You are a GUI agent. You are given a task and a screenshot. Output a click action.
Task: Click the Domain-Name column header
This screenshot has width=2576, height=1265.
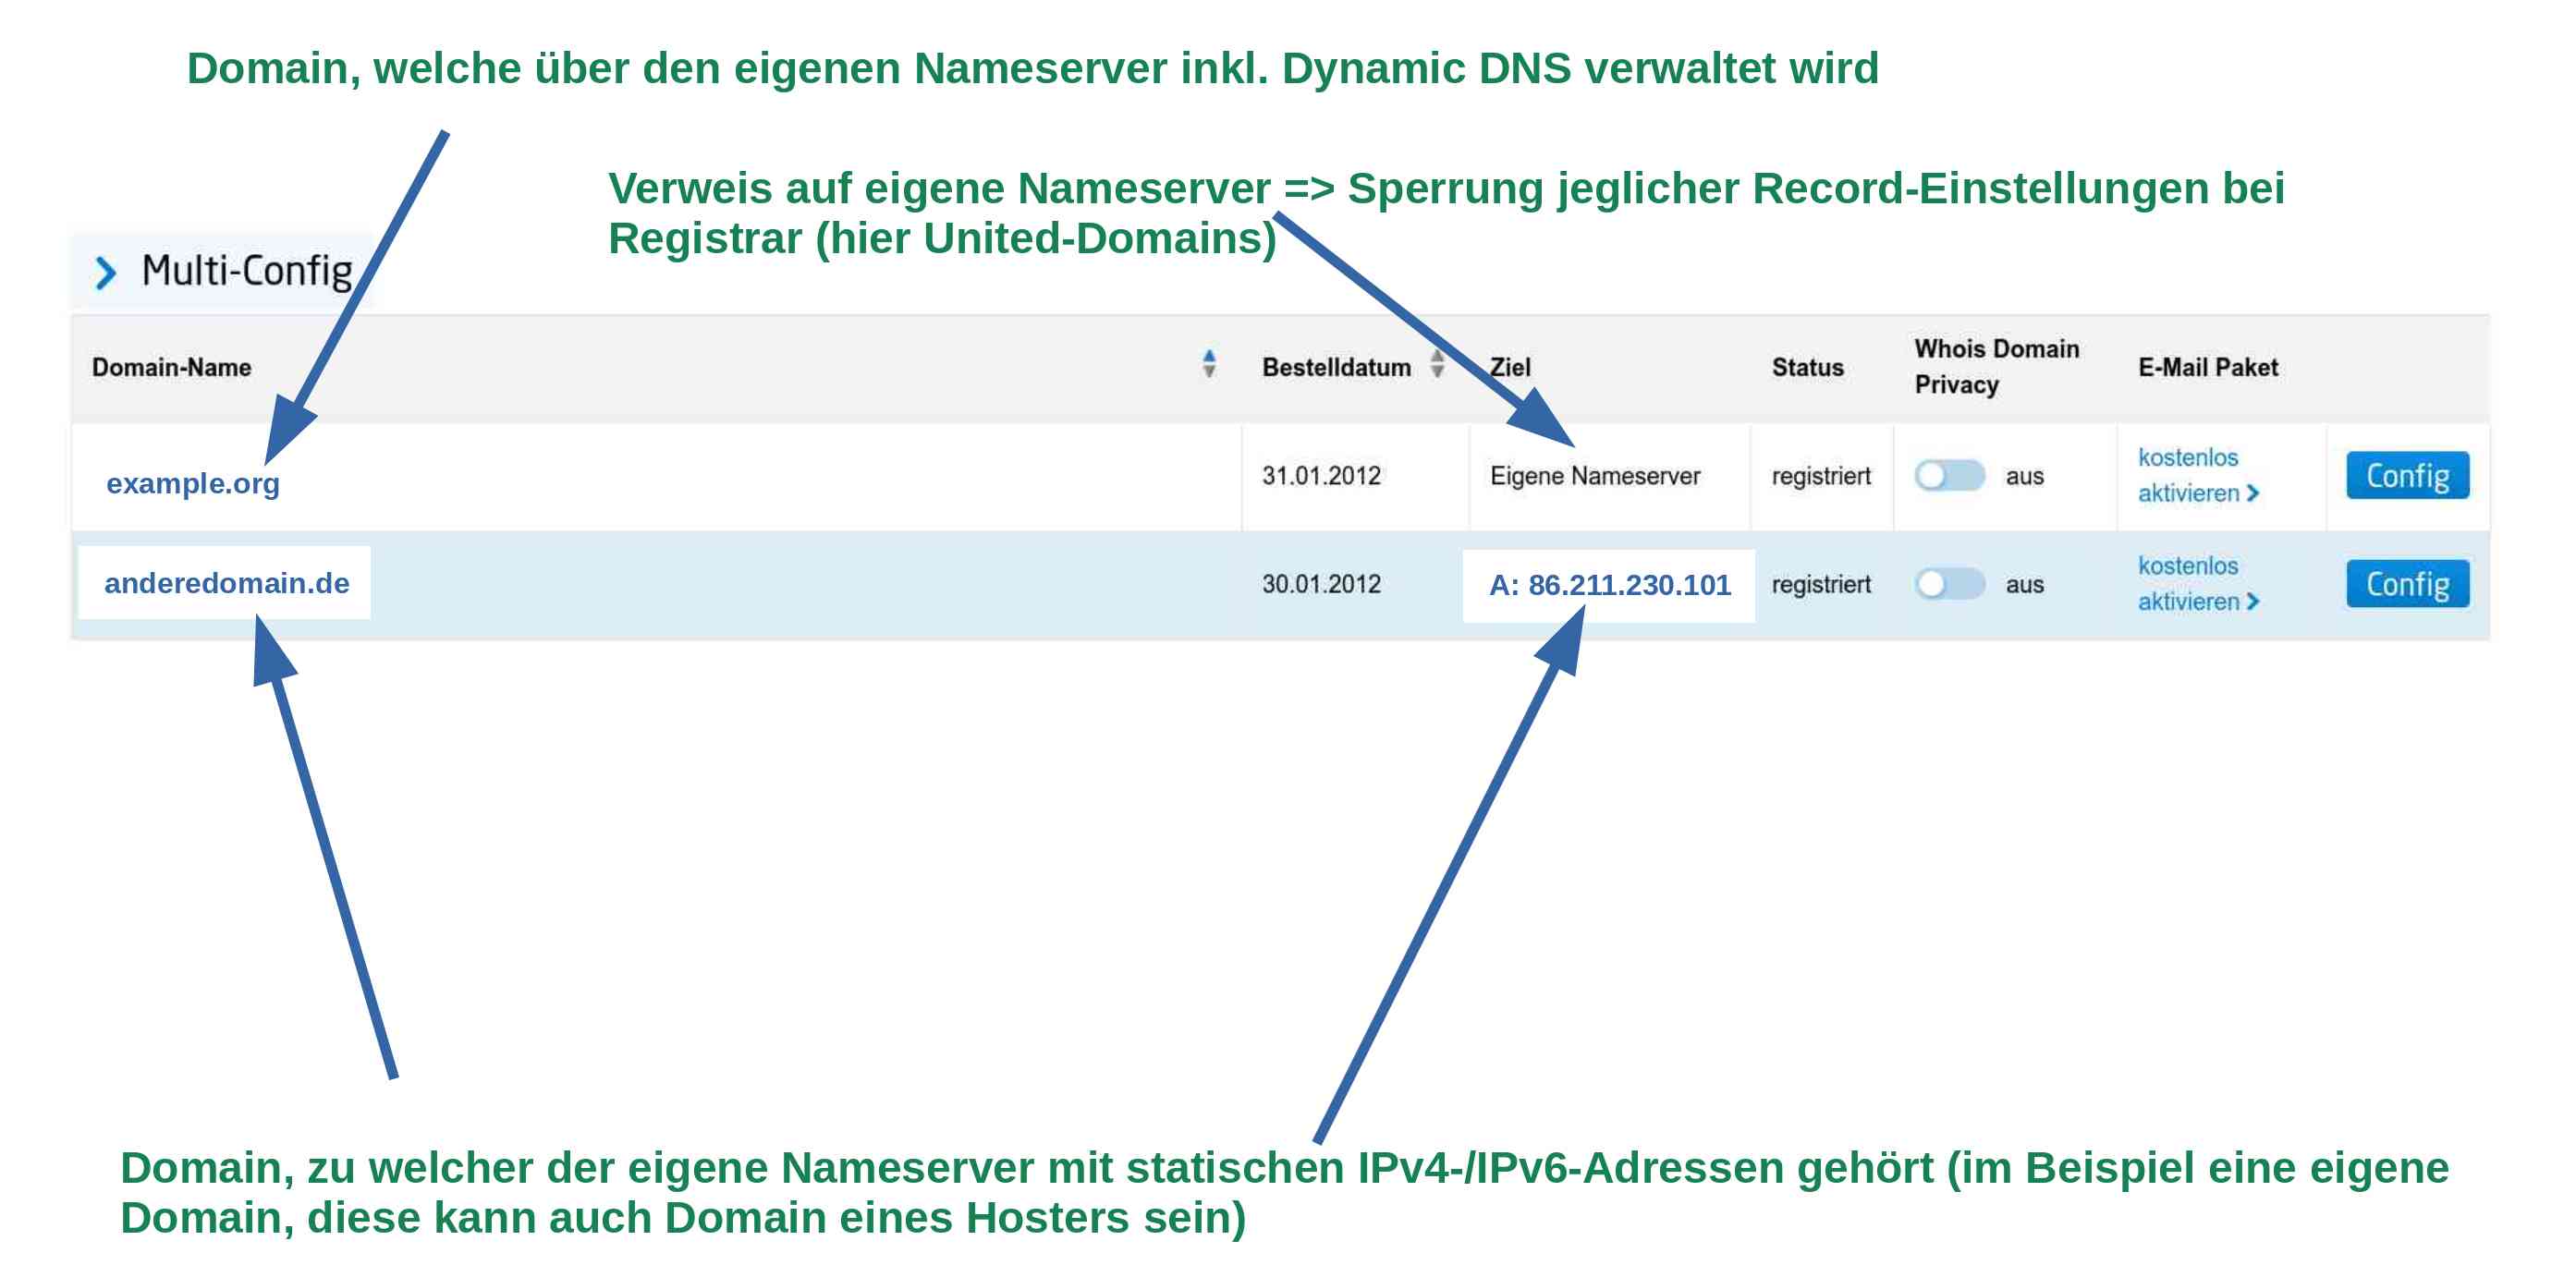click(171, 367)
